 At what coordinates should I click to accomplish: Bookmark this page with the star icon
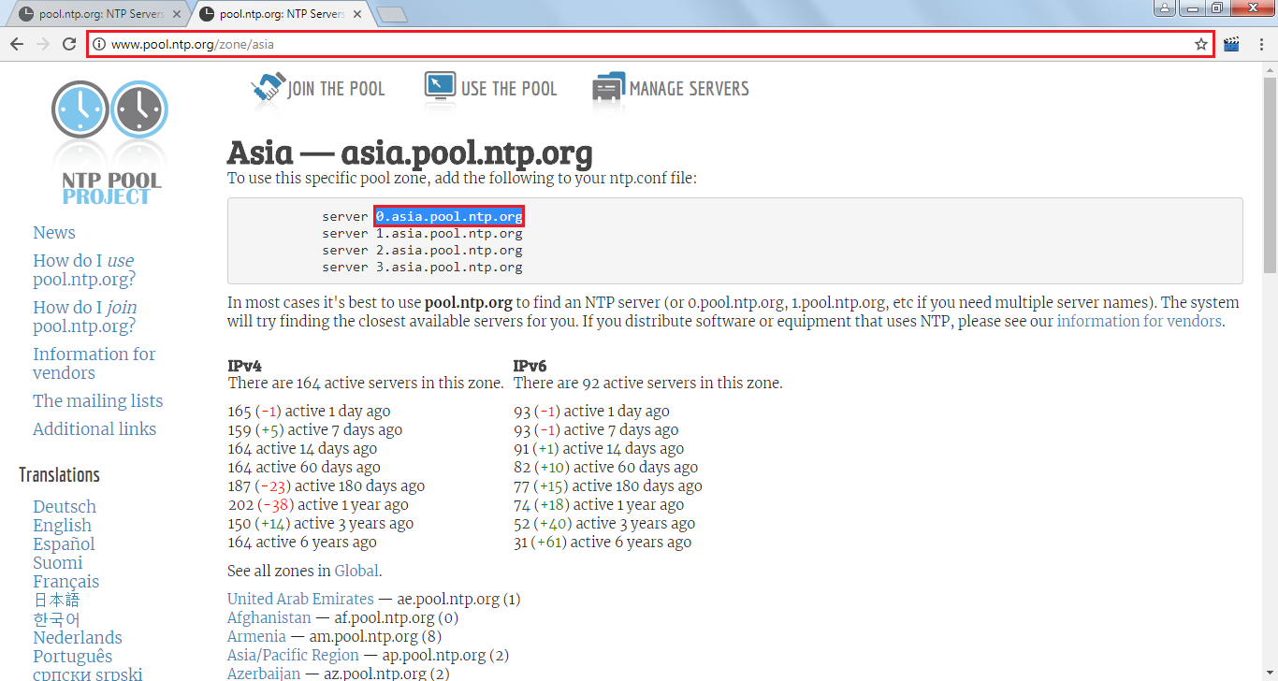point(1201,44)
